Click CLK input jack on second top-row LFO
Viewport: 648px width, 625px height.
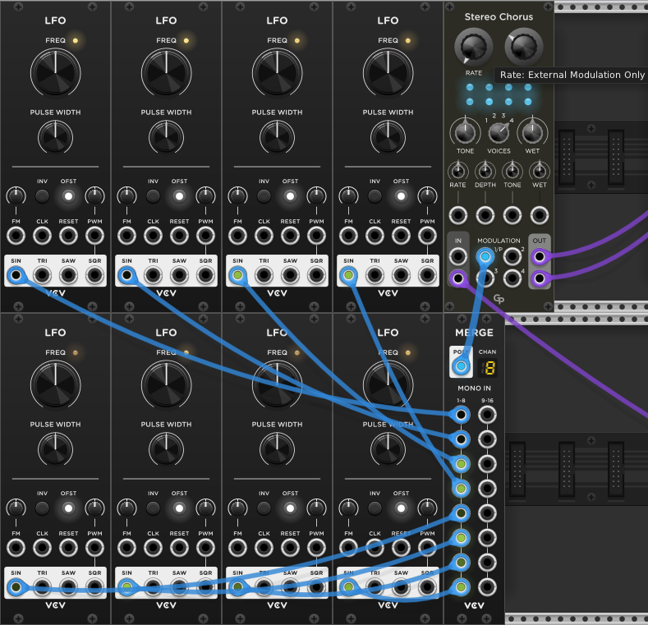coord(153,236)
